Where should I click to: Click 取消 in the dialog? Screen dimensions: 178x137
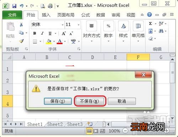(x=122, y=101)
